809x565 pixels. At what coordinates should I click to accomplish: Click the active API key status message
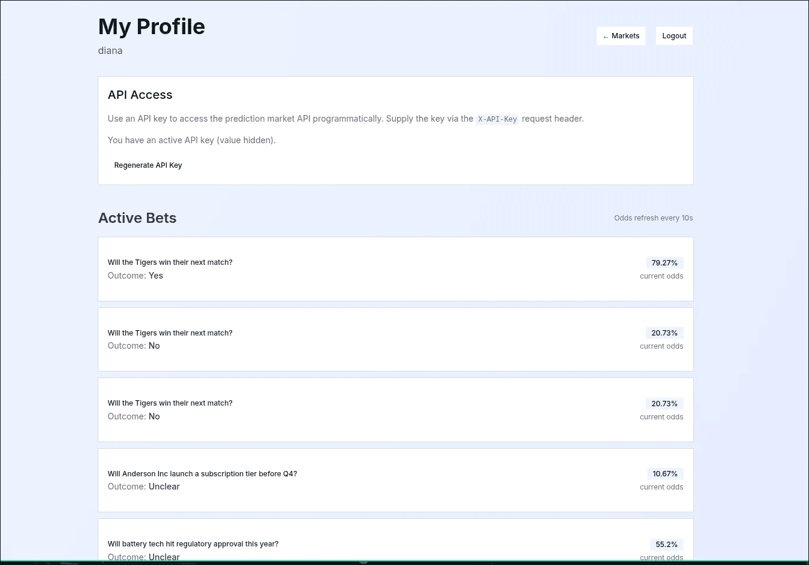pos(192,140)
